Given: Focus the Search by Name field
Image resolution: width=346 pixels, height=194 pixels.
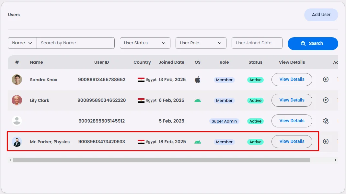Looking at the screenshot, I should [x=76, y=43].
